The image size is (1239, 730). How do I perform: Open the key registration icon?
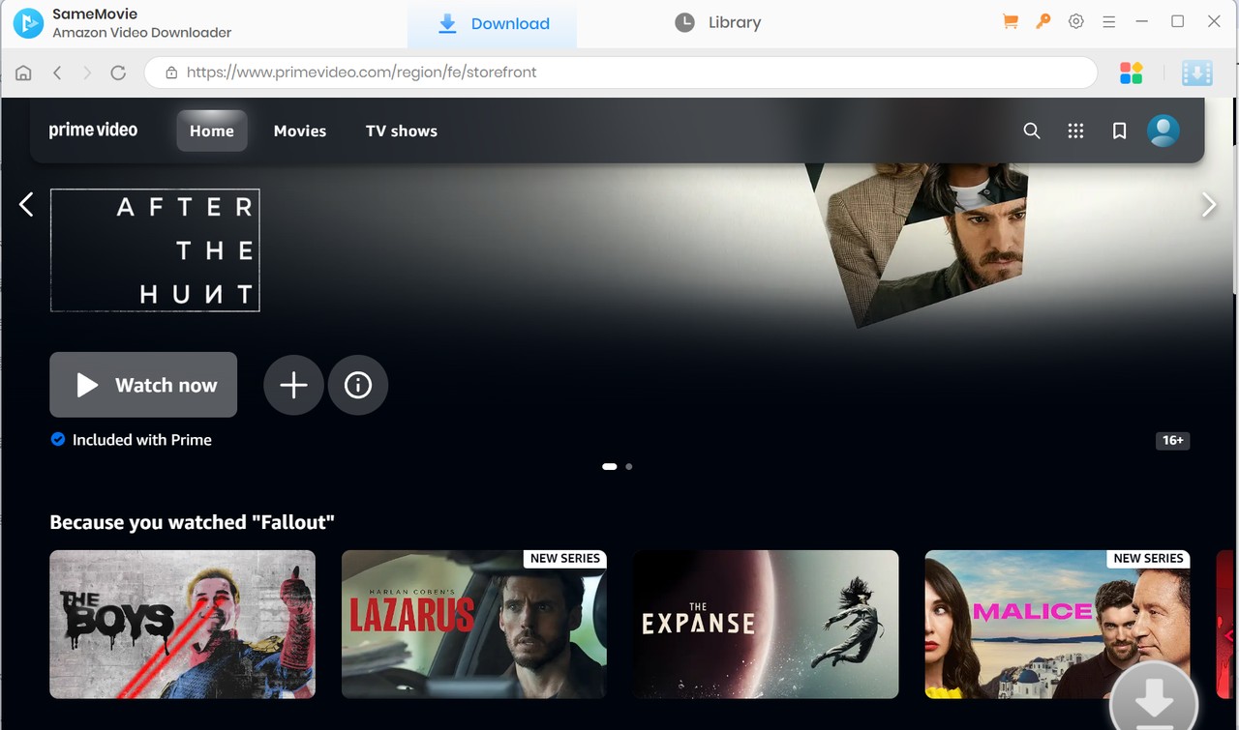click(x=1043, y=21)
